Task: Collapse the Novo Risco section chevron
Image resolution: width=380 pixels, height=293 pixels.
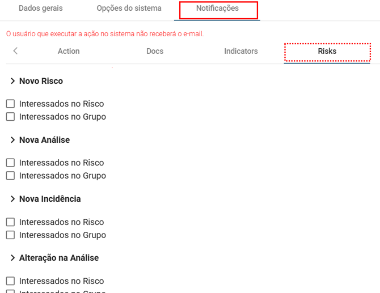Action: (x=12, y=81)
